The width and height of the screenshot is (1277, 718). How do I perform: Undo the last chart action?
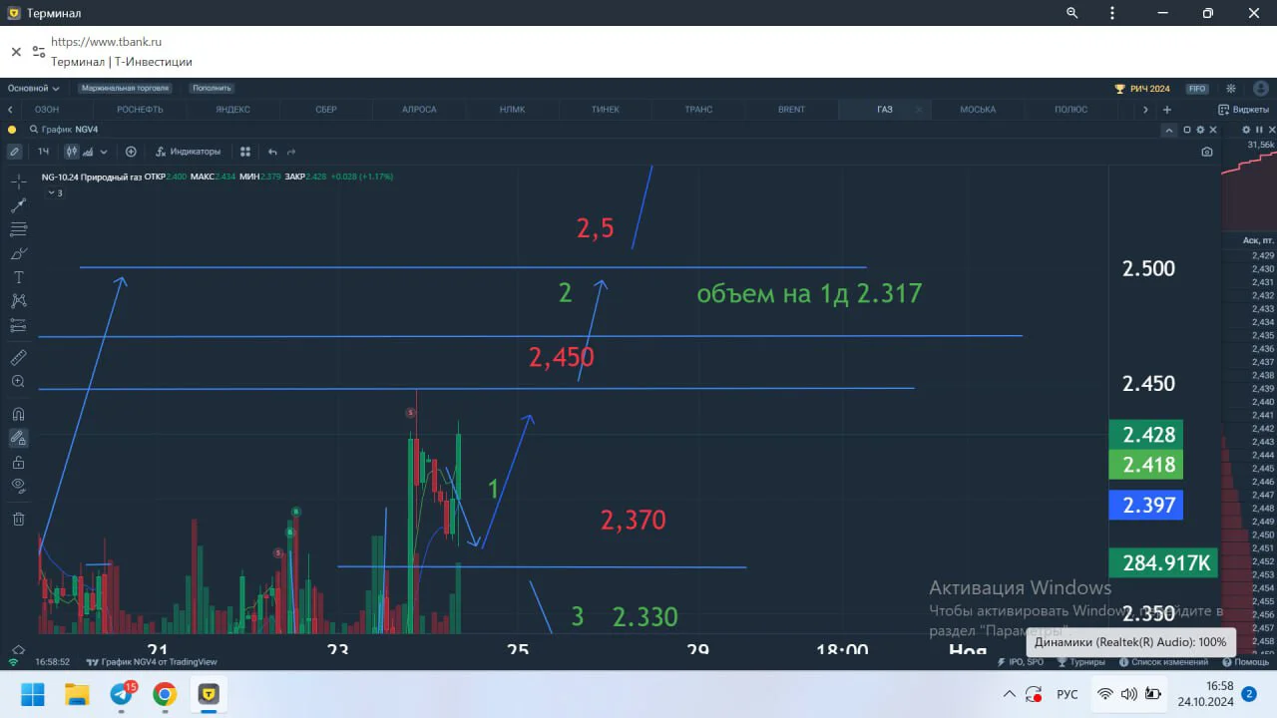pyautogui.click(x=272, y=152)
